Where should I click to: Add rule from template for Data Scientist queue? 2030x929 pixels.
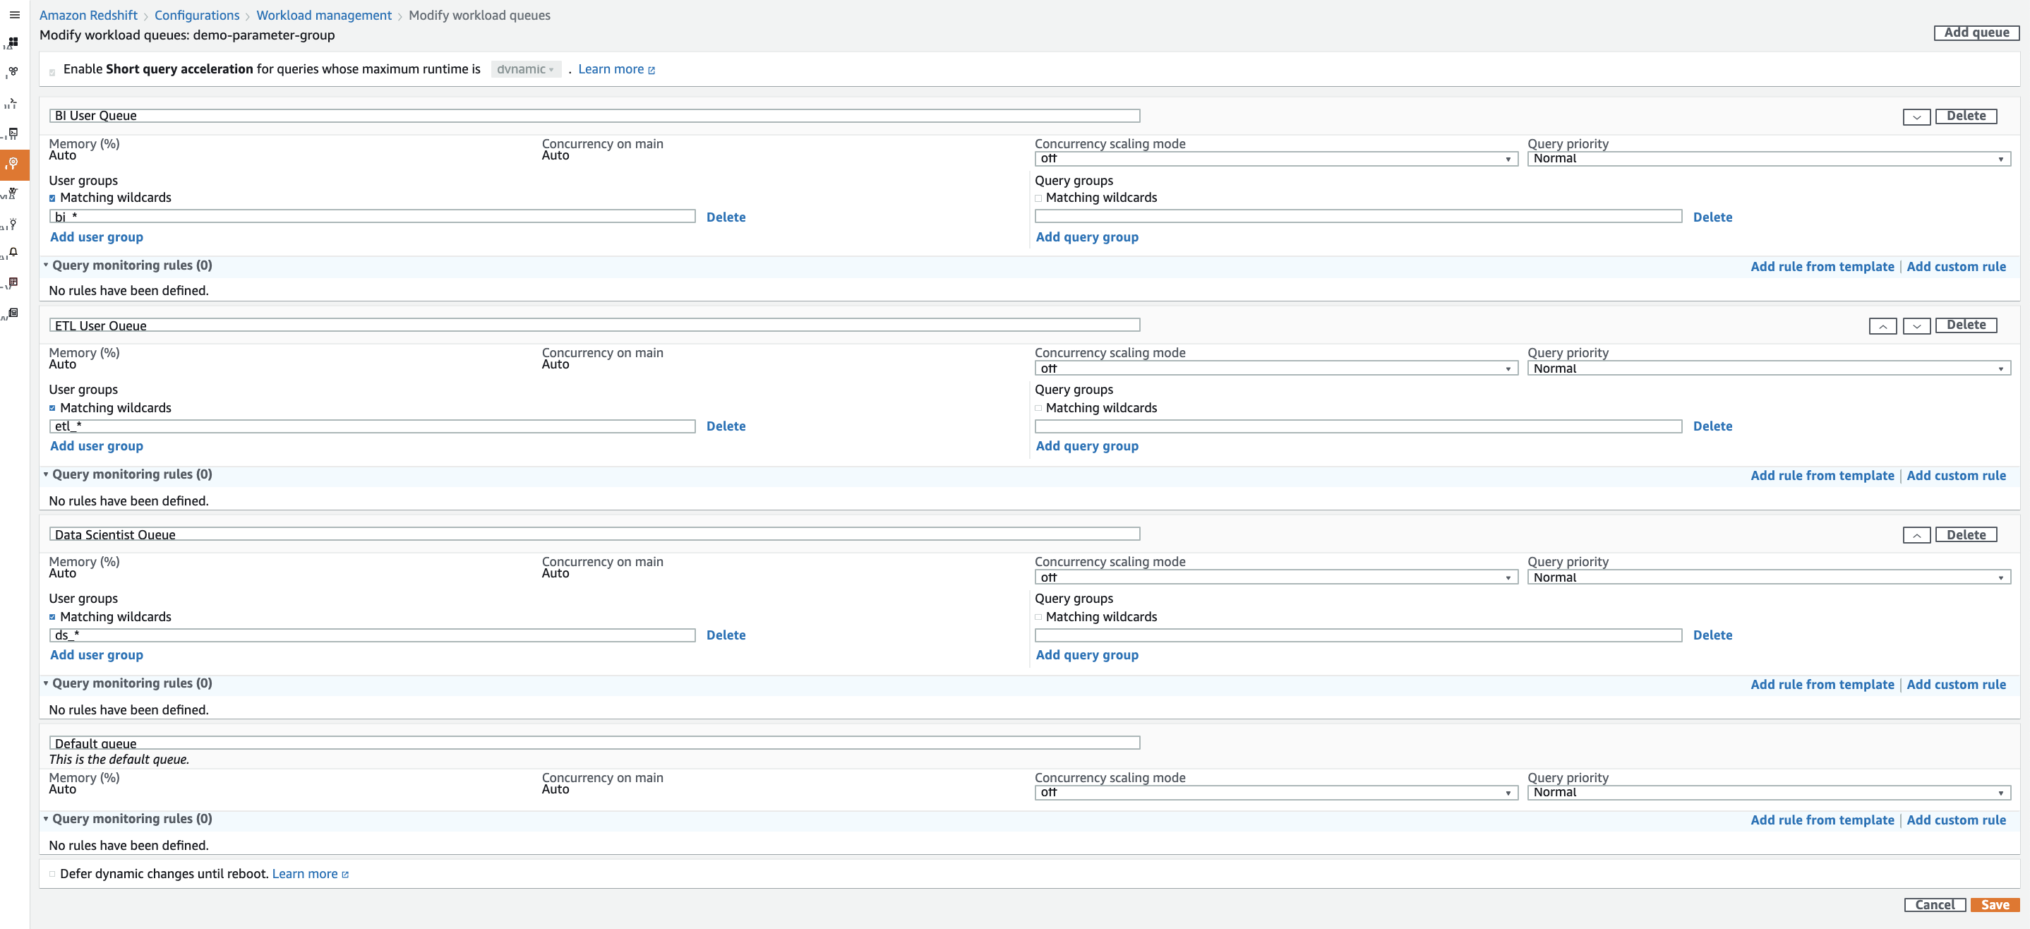tap(1822, 684)
